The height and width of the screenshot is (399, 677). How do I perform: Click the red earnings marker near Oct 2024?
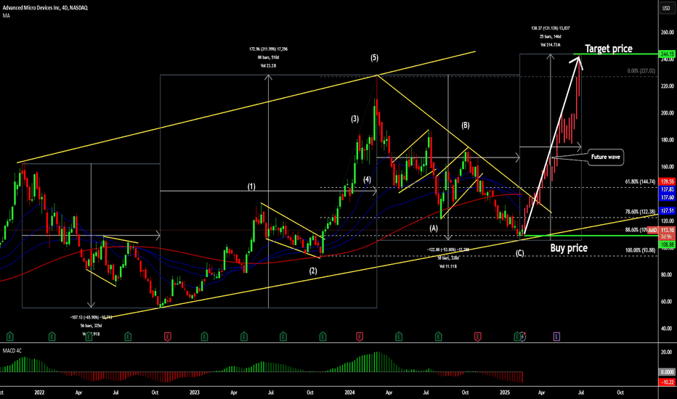click(x=477, y=337)
